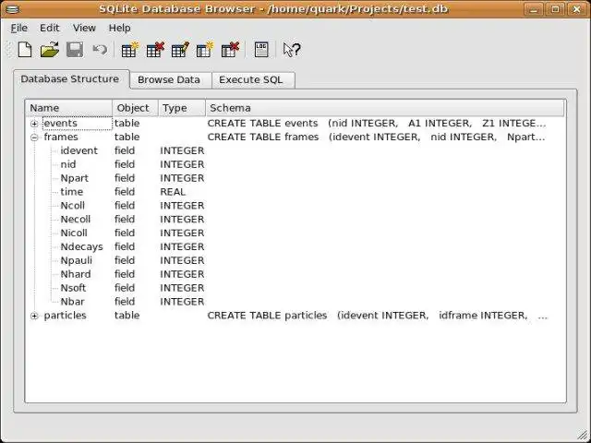Select the Database Structure tab
591x443 pixels.
(x=70, y=79)
